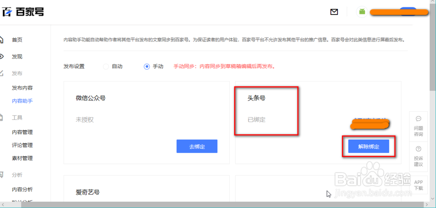Click 去绑定 for 微信公众号
The width and height of the screenshot is (436, 208).
click(x=197, y=146)
